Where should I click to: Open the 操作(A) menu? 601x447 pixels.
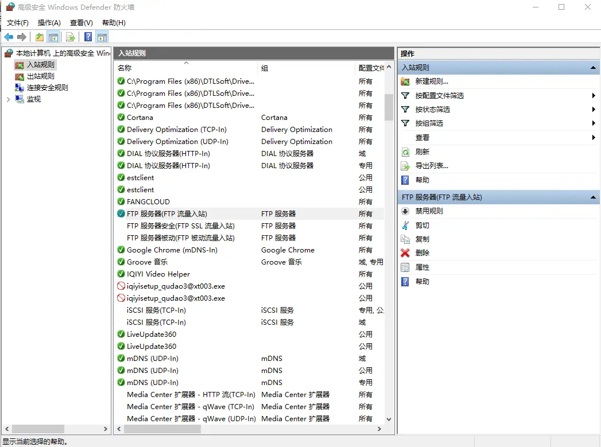point(49,23)
